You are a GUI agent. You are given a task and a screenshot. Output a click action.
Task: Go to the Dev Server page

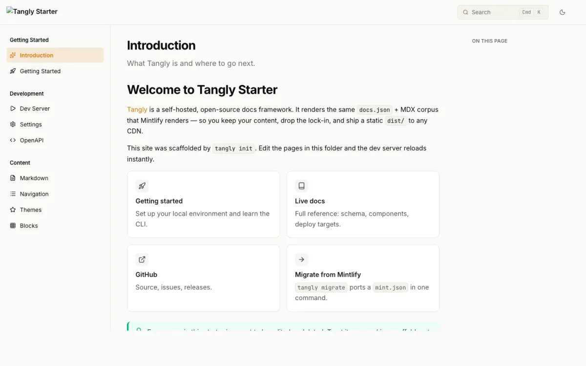(x=55, y=108)
